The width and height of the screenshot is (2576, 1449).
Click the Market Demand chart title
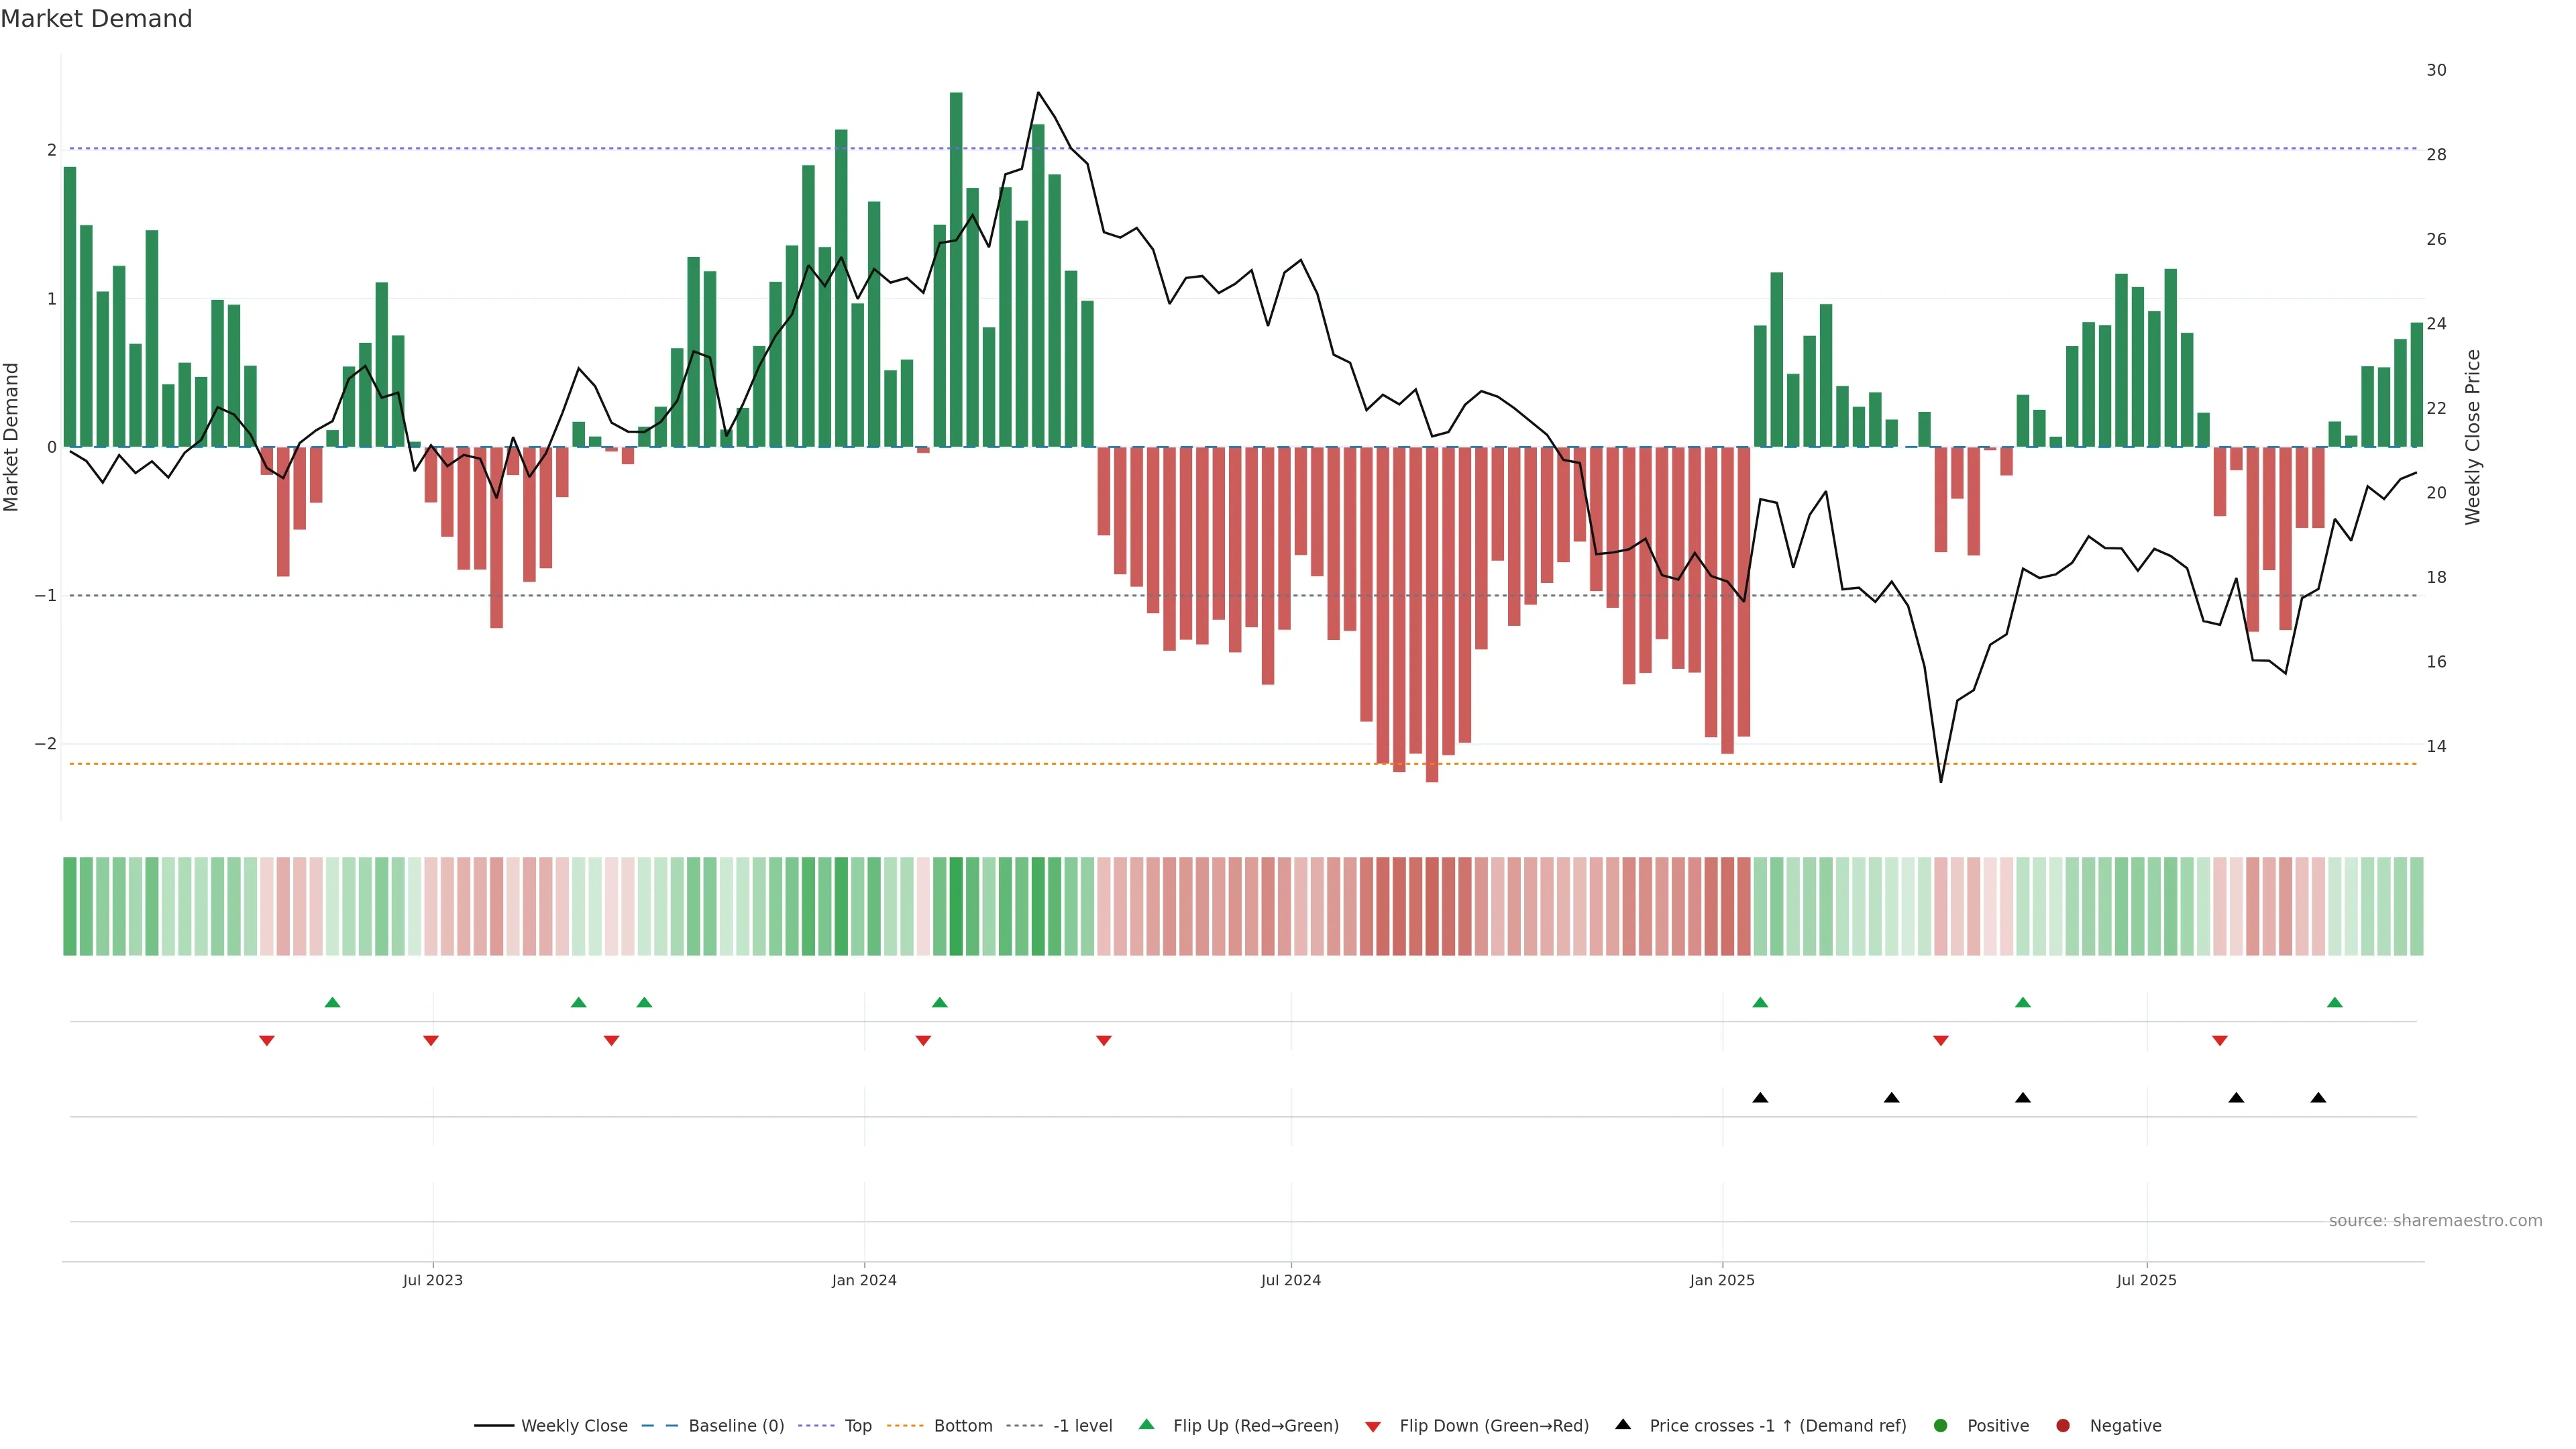point(96,19)
